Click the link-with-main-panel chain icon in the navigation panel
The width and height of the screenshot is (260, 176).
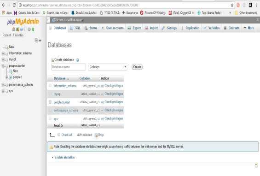[x=40, y=41]
